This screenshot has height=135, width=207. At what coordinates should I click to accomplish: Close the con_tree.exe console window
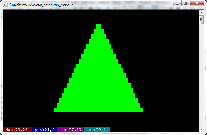pyautogui.click(x=197, y=3)
